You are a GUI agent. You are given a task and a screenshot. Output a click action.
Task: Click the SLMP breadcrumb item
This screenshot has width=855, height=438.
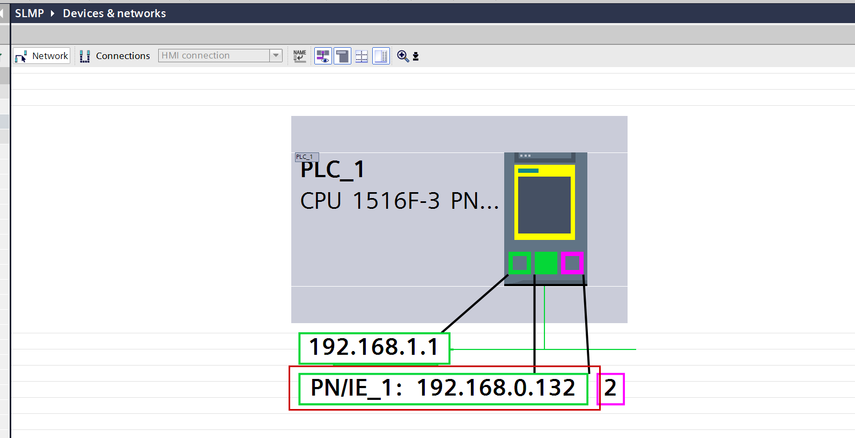coord(29,13)
